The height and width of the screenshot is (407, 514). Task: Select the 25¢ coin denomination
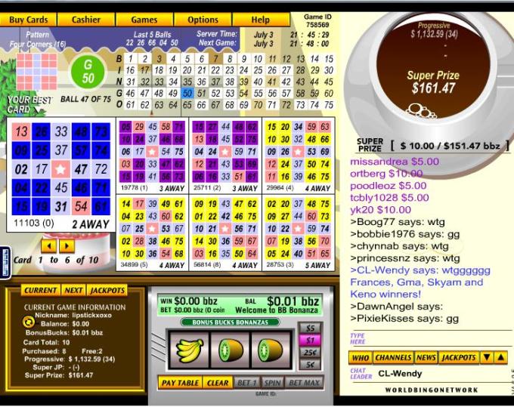pyautogui.click(x=310, y=353)
